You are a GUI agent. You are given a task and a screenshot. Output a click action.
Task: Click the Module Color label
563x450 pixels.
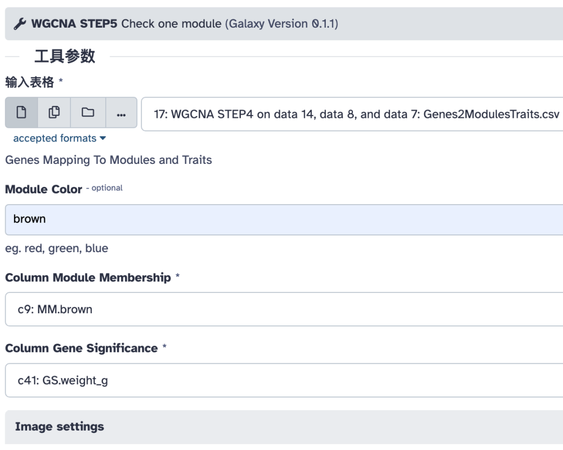[43, 189]
